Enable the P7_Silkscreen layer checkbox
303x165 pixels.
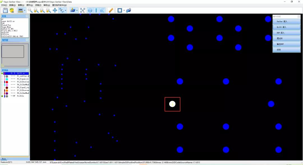pyautogui.click(x=2, y=90)
